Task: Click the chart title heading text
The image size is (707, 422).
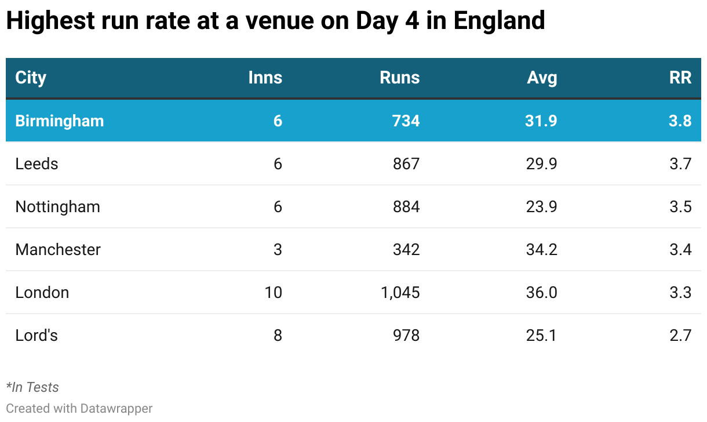Action: point(275,21)
